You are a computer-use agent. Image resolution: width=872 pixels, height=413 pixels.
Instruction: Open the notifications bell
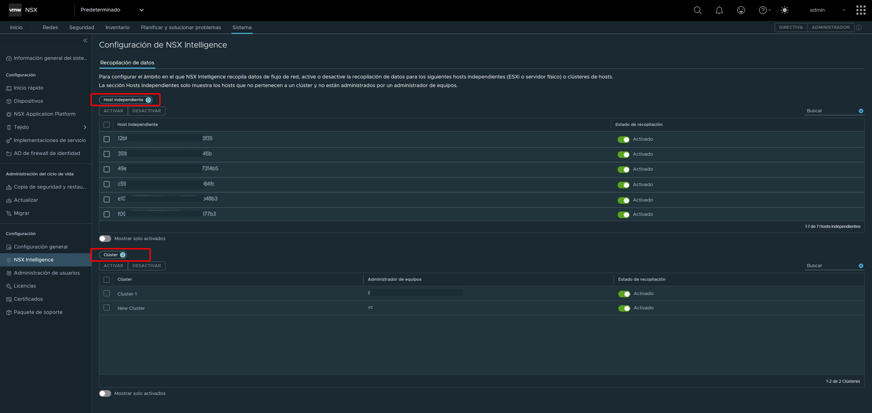pyautogui.click(x=719, y=10)
